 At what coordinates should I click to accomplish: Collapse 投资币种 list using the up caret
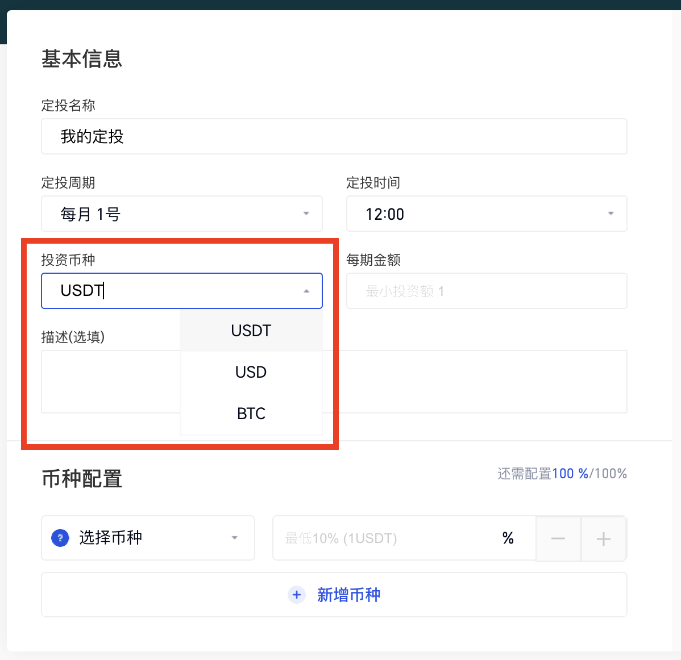tap(306, 291)
